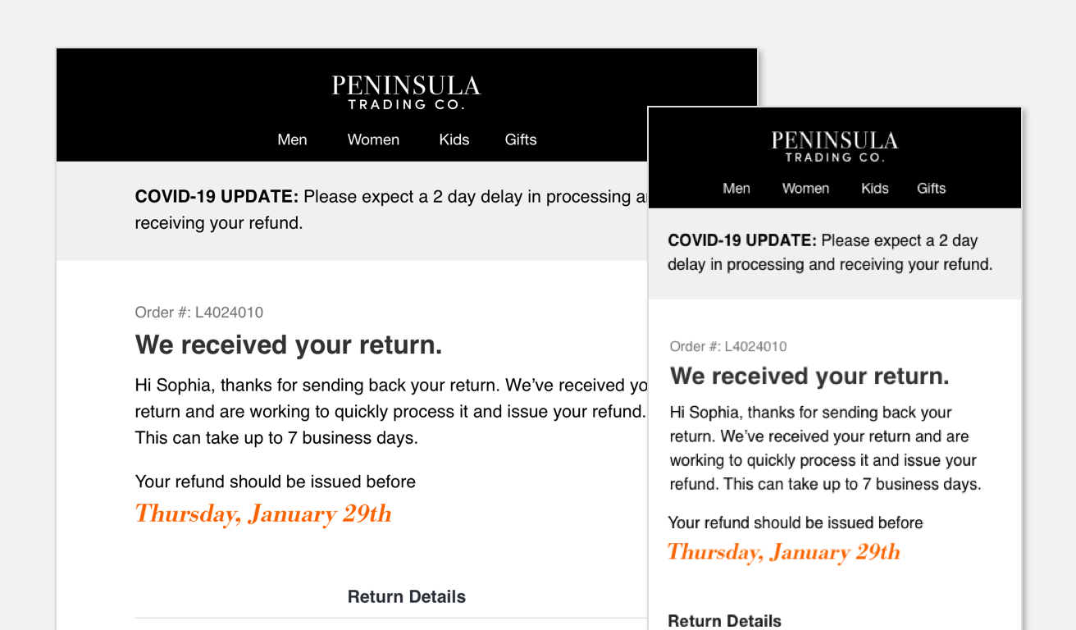Click the Peninsula Trading Co. logo in mobile email
Image resolution: width=1076 pixels, height=630 pixels.
coord(834,147)
